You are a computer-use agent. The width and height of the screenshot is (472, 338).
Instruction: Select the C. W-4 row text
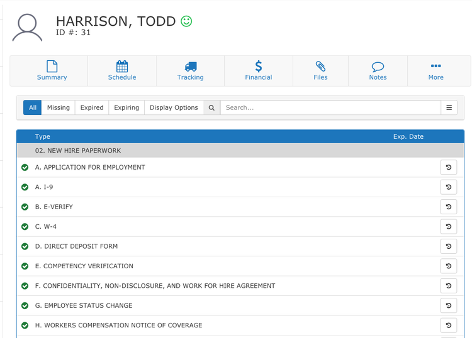pyautogui.click(x=46, y=227)
